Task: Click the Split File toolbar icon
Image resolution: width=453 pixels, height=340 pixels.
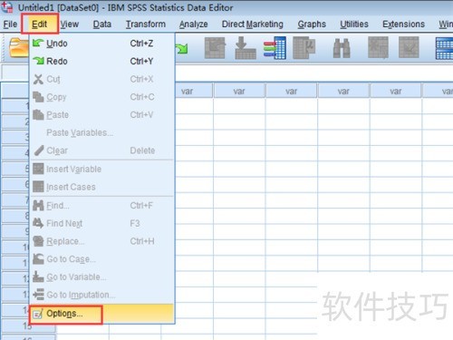Action: 444,48
